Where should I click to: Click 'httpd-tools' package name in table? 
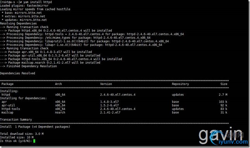[x=11, y=109]
